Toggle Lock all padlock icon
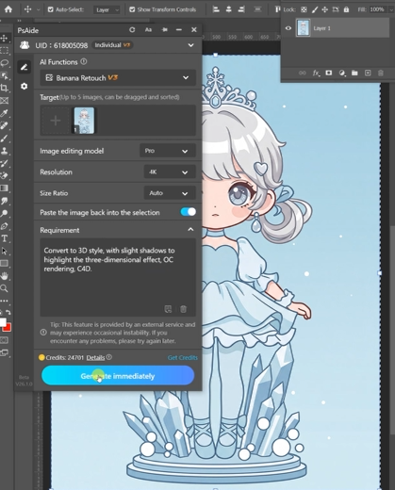The width and height of the screenshot is (395, 490). coord(346,9)
